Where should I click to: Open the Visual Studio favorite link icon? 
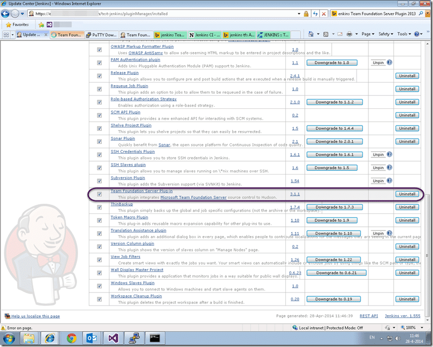[50, 25]
